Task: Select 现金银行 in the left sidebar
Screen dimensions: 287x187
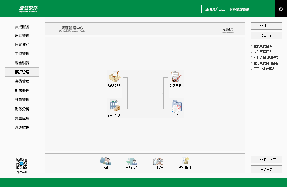Action: (x=22, y=63)
